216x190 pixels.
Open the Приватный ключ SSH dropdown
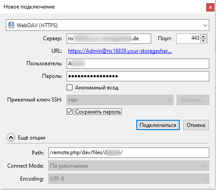(x=120, y=100)
